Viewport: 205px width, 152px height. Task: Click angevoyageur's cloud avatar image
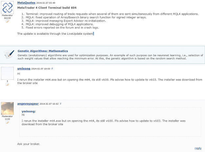pos(7,109)
